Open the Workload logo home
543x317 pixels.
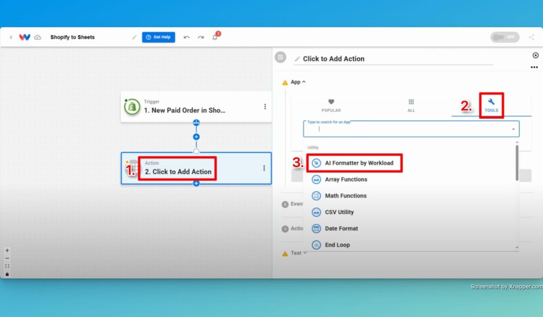(24, 37)
